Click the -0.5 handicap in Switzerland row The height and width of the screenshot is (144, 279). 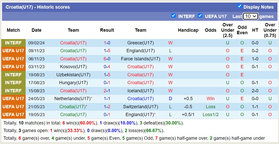(188, 107)
